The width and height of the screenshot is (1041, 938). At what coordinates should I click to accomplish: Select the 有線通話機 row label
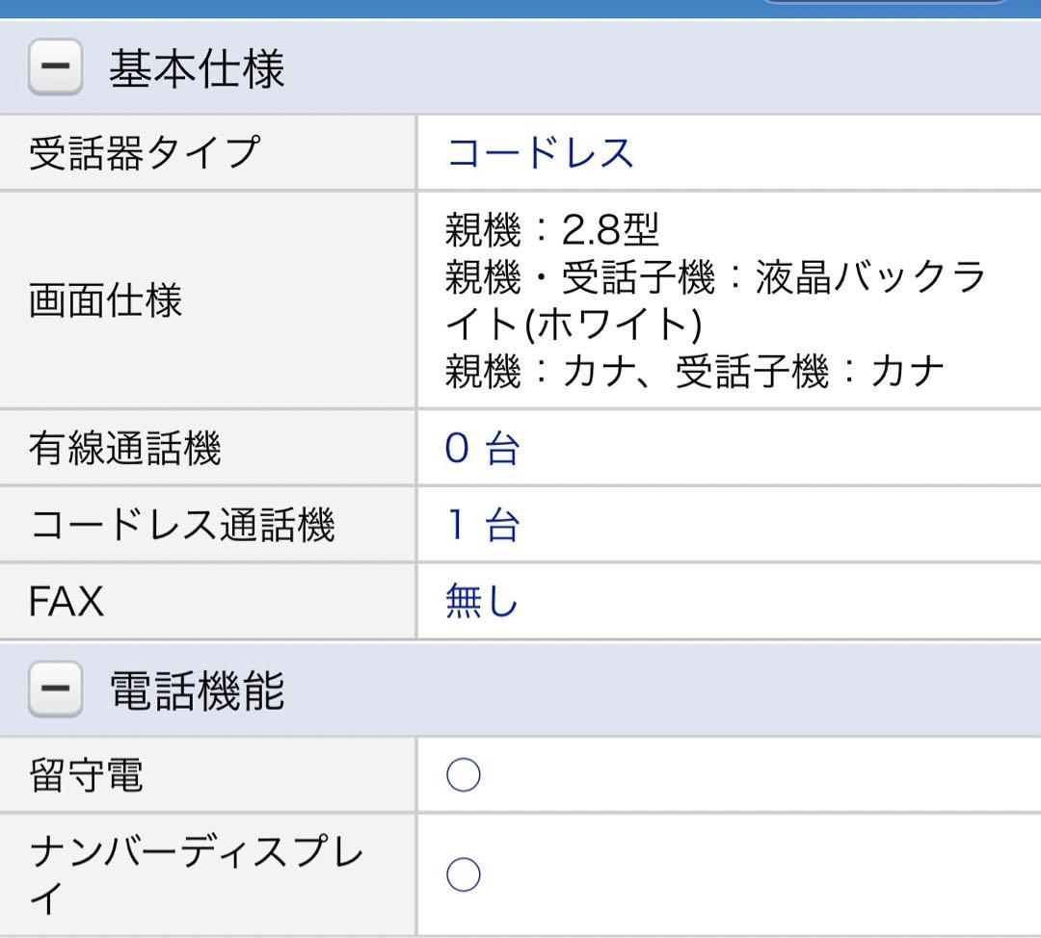point(124,449)
